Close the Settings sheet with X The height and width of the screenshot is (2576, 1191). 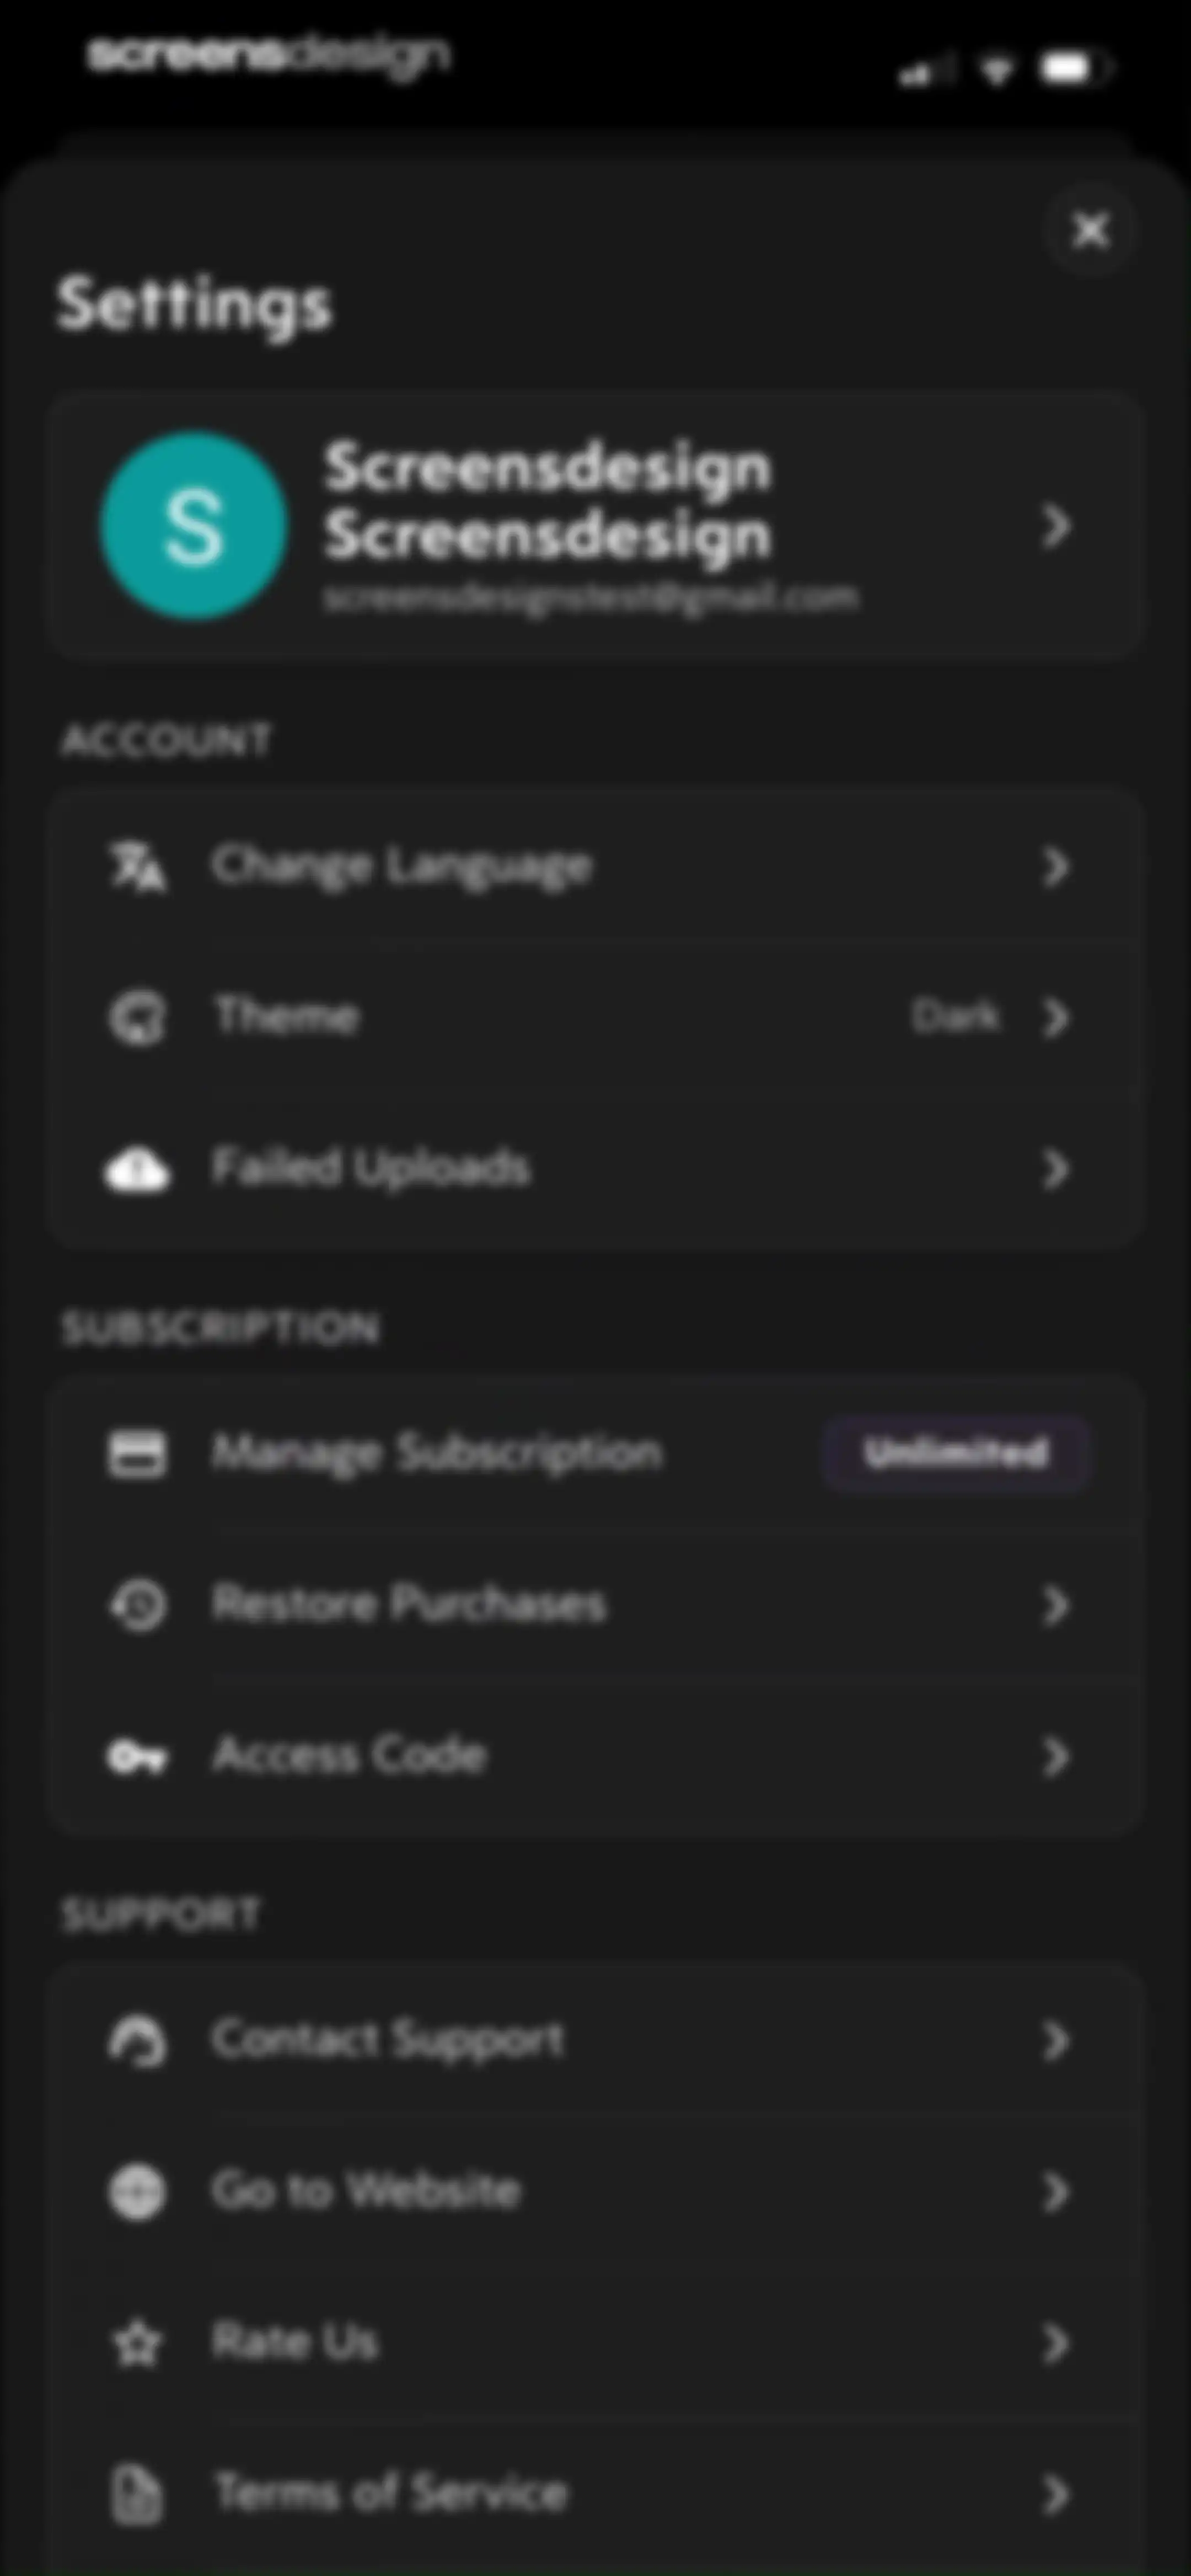(1090, 230)
